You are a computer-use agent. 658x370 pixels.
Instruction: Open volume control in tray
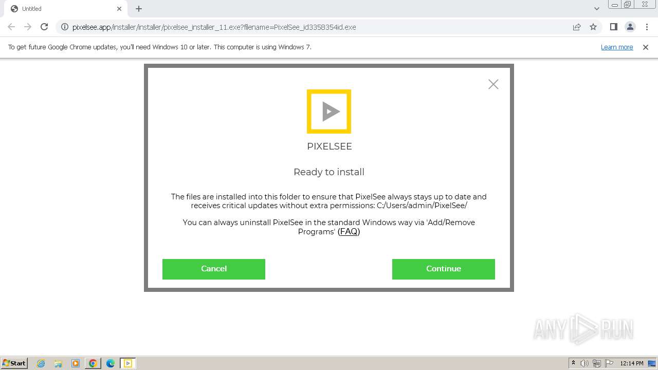click(x=584, y=363)
